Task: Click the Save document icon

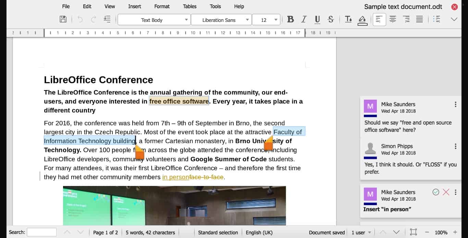Action: coord(63,20)
